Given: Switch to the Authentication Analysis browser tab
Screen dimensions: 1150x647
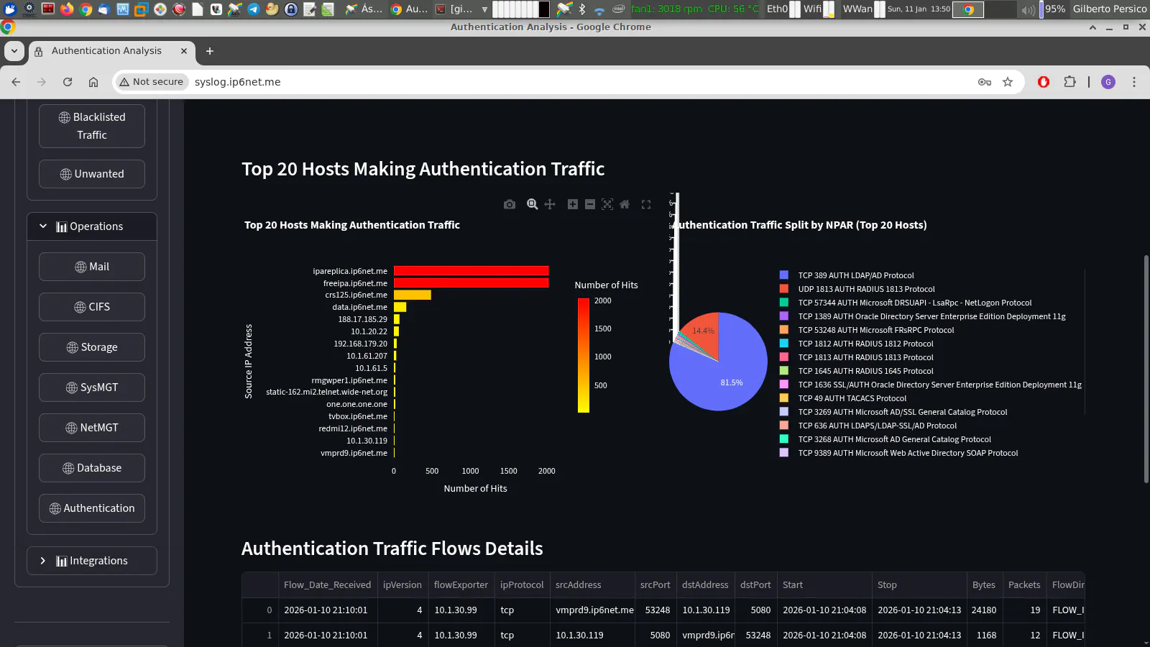Looking at the screenshot, I should pyautogui.click(x=111, y=51).
